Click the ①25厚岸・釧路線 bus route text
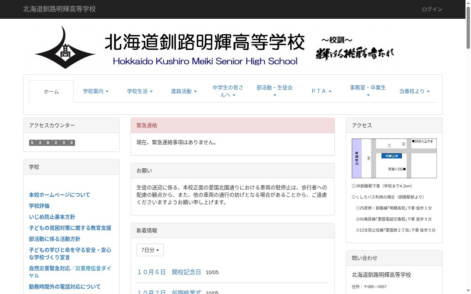 [x=393, y=208]
